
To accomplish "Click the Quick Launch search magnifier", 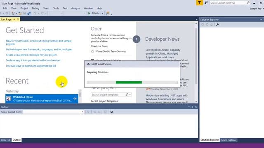I will pos(248,3).
